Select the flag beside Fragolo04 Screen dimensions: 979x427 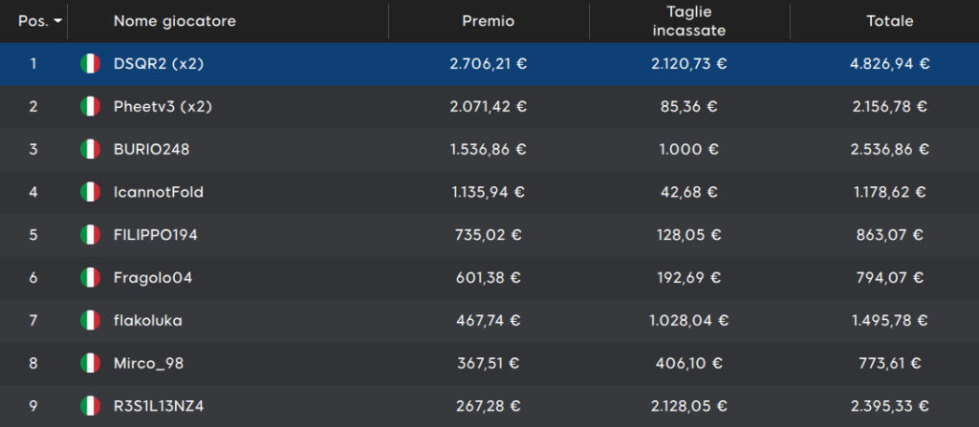[90, 277]
